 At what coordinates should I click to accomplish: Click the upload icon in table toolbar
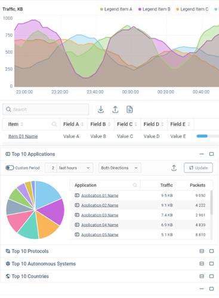point(115,109)
